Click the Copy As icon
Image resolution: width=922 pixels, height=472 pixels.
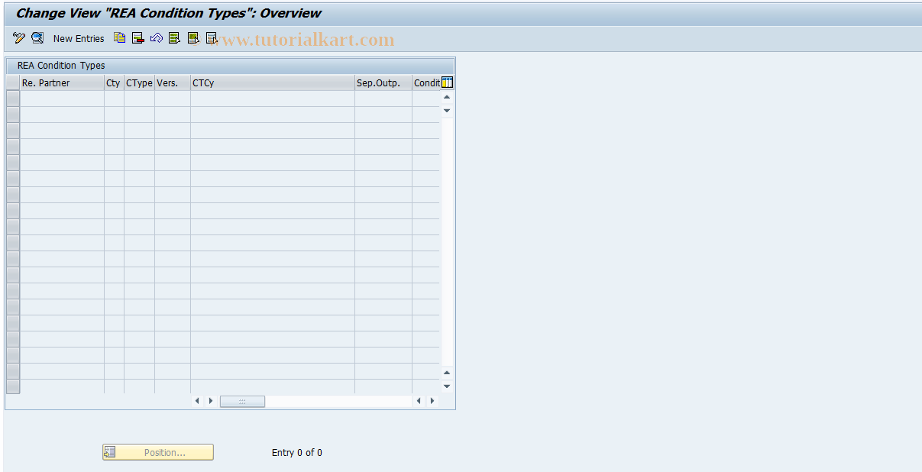[120, 38]
